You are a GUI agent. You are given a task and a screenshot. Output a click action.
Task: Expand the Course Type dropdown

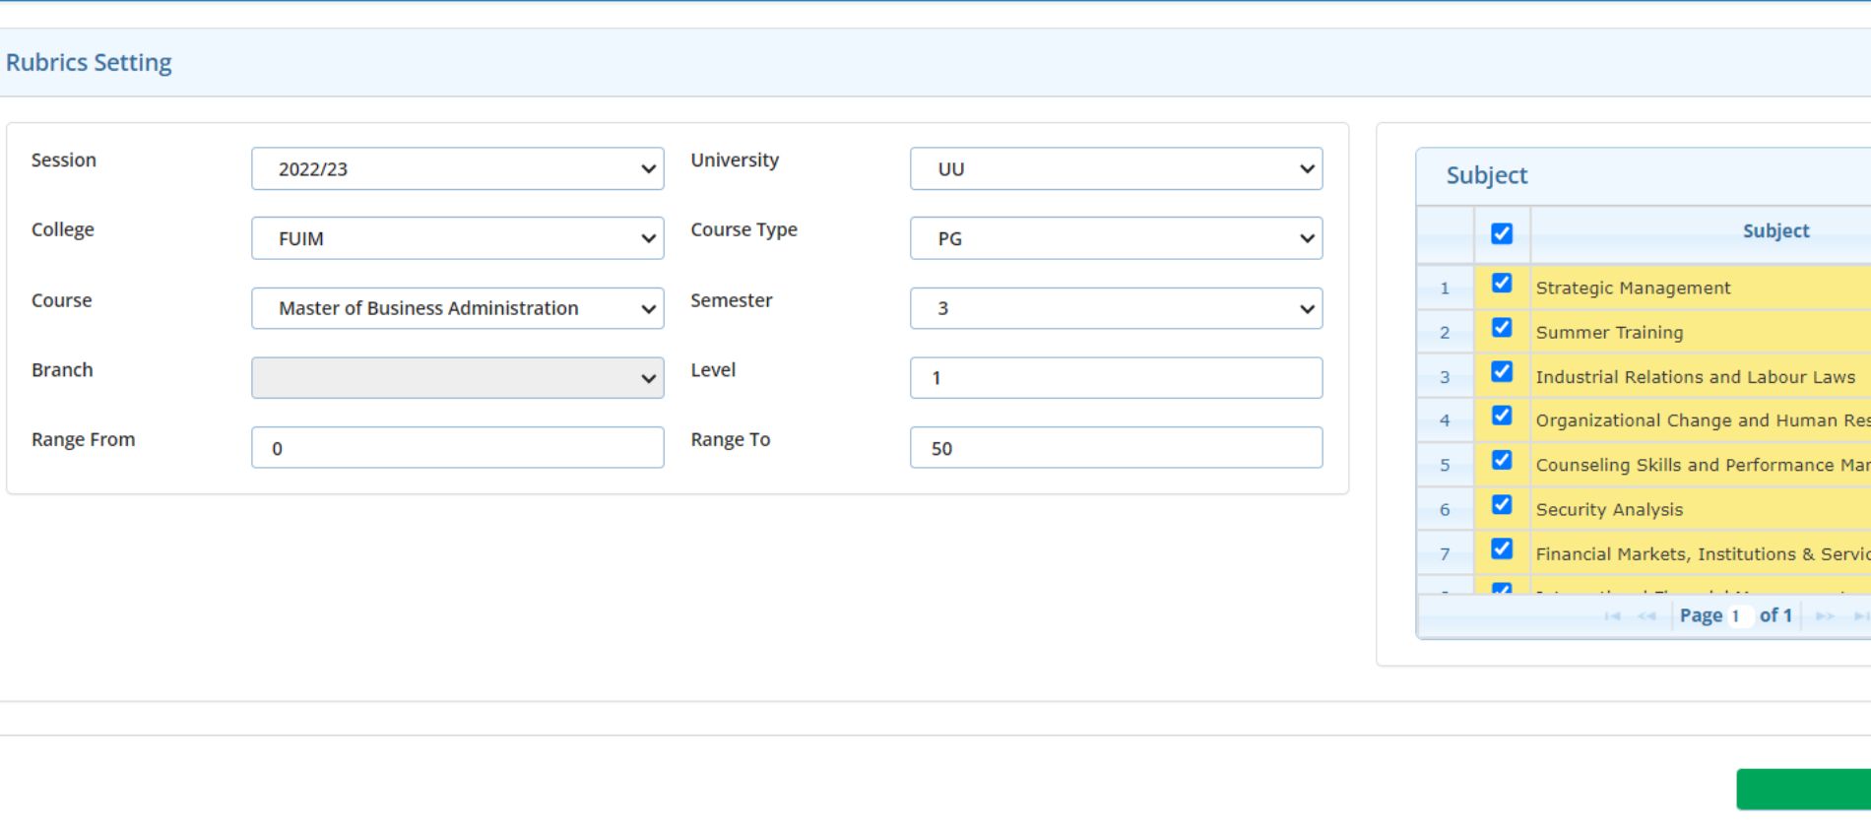[x=1116, y=239]
